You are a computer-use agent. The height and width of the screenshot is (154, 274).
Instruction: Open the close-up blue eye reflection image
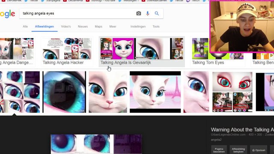[x=64, y=92]
